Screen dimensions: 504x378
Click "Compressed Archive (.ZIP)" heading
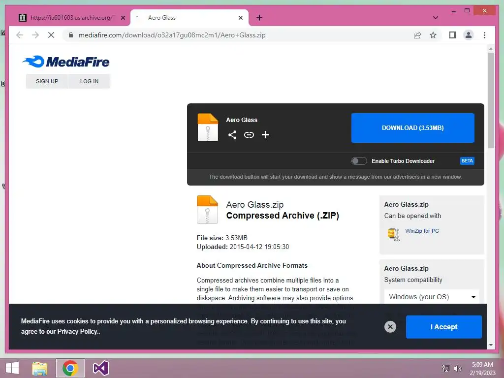pyautogui.click(x=283, y=216)
